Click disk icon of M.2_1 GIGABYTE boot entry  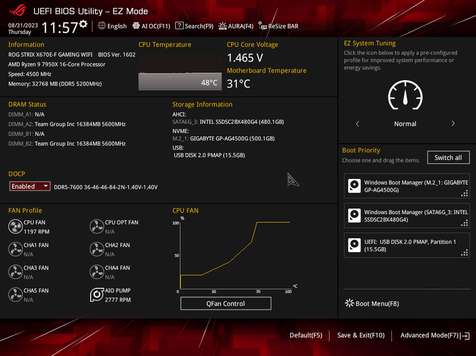point(354,186)
